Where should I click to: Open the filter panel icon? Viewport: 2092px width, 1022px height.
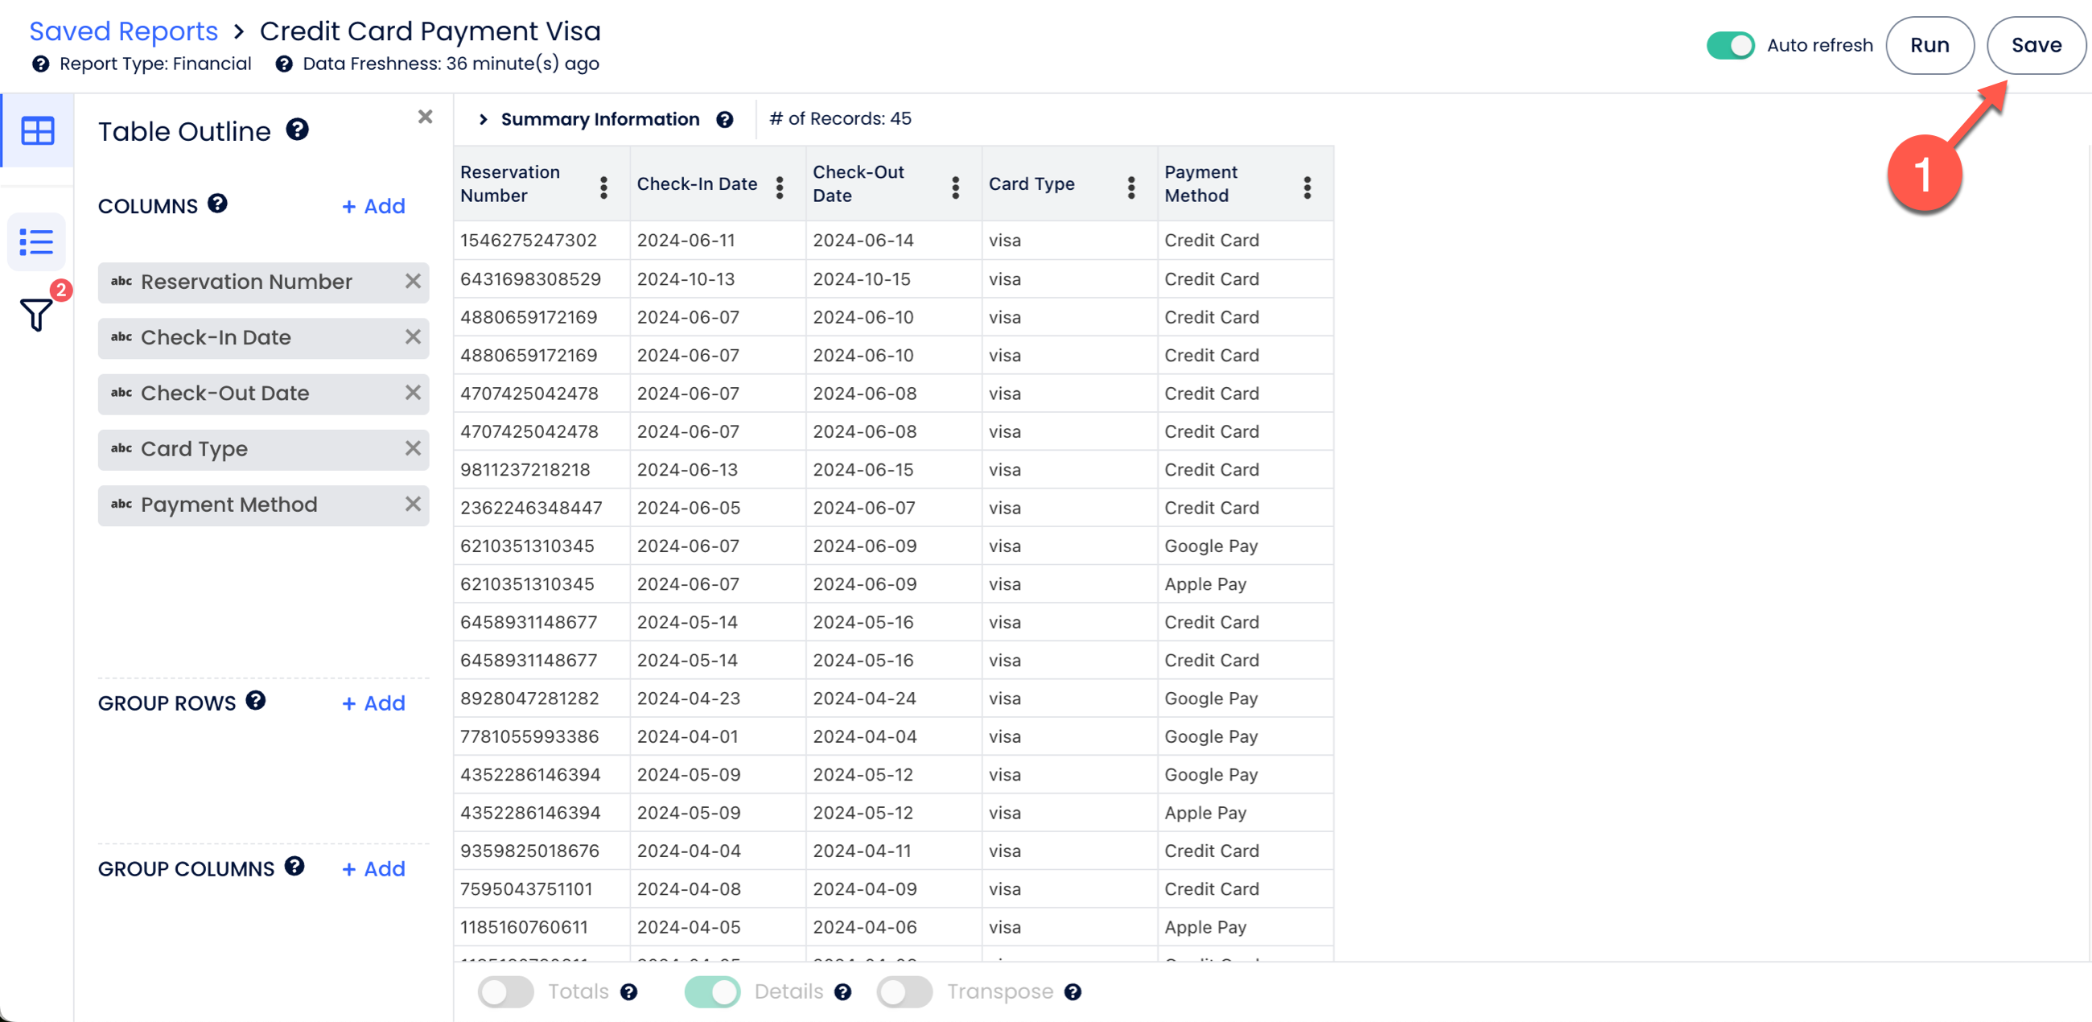[36, 314]
